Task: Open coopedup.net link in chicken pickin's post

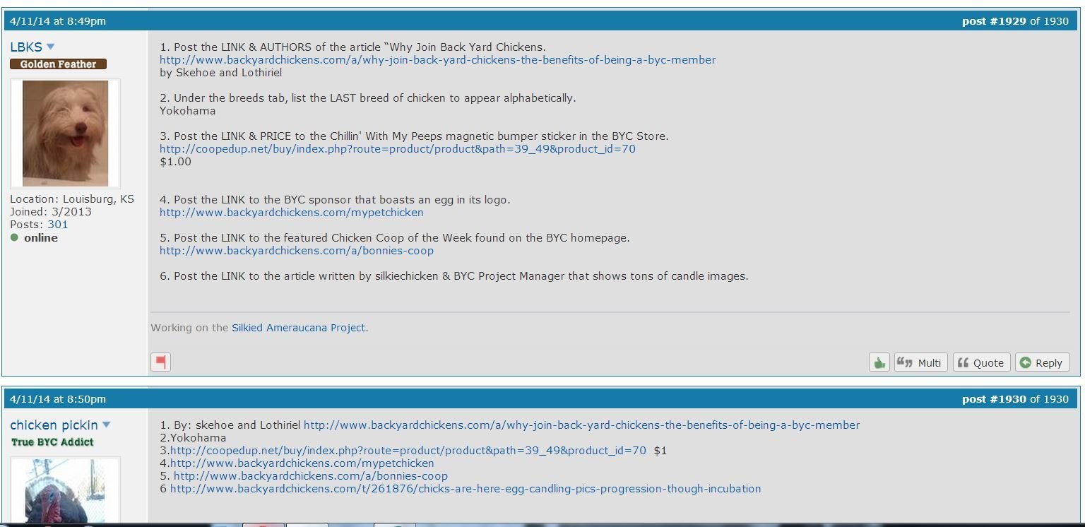Action: [x=408, y=451]
